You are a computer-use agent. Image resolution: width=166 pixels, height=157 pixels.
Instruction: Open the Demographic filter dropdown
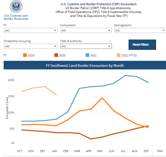tap(140, 30)
